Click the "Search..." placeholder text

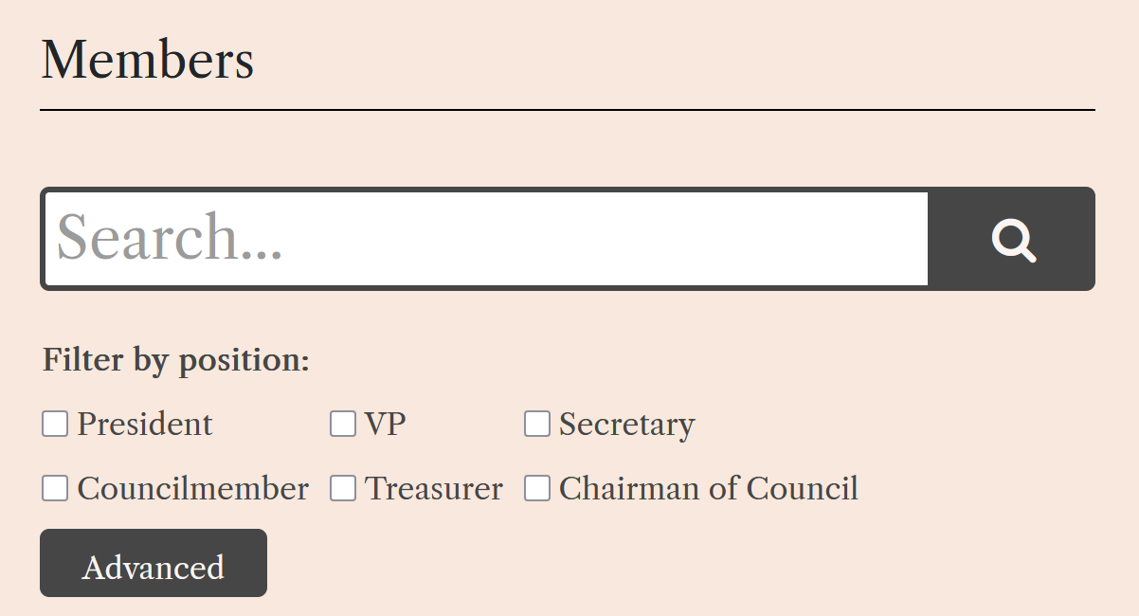pos(171,238)
